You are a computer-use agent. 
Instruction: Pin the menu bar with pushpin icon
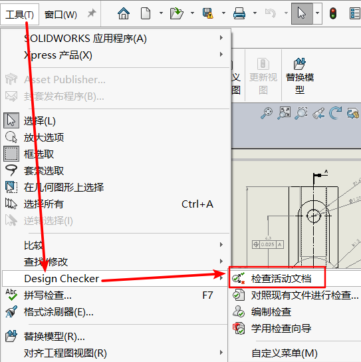pos(92,13)
